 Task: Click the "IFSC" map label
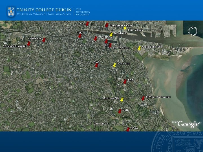click(x=82, y=24)
